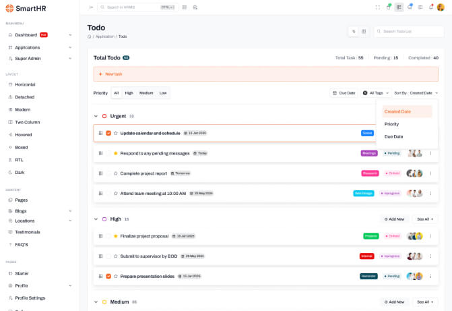This screenshot has width=452, height=311.
Task: Collapse sidebar using the top-left toggle icon
Action: pyautogui.click(x=91, y=7)
